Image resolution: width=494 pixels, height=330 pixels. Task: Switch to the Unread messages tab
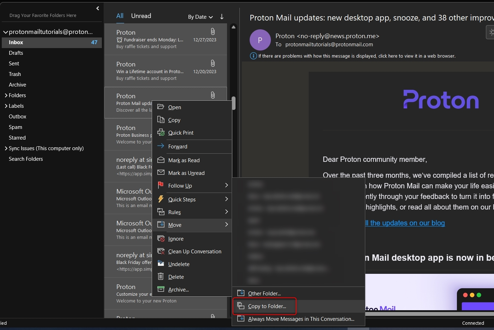[x=141, y=16]
